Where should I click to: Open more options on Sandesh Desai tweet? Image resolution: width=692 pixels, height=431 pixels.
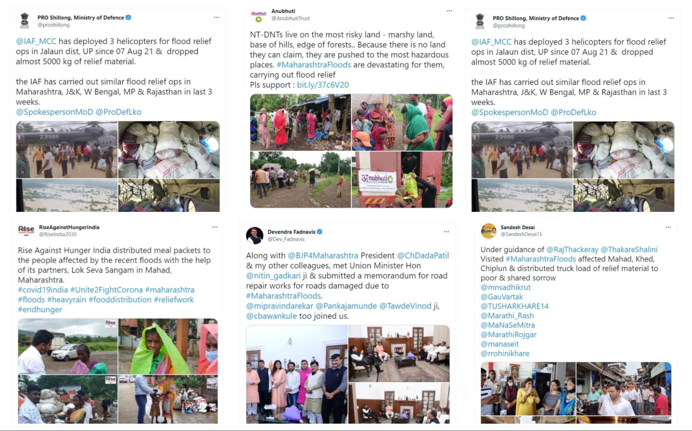point(668,227)
